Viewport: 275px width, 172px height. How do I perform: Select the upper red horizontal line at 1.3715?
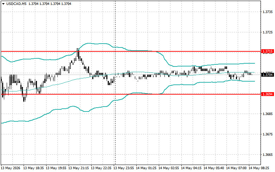pyautogui.click(x=131, y=51)
